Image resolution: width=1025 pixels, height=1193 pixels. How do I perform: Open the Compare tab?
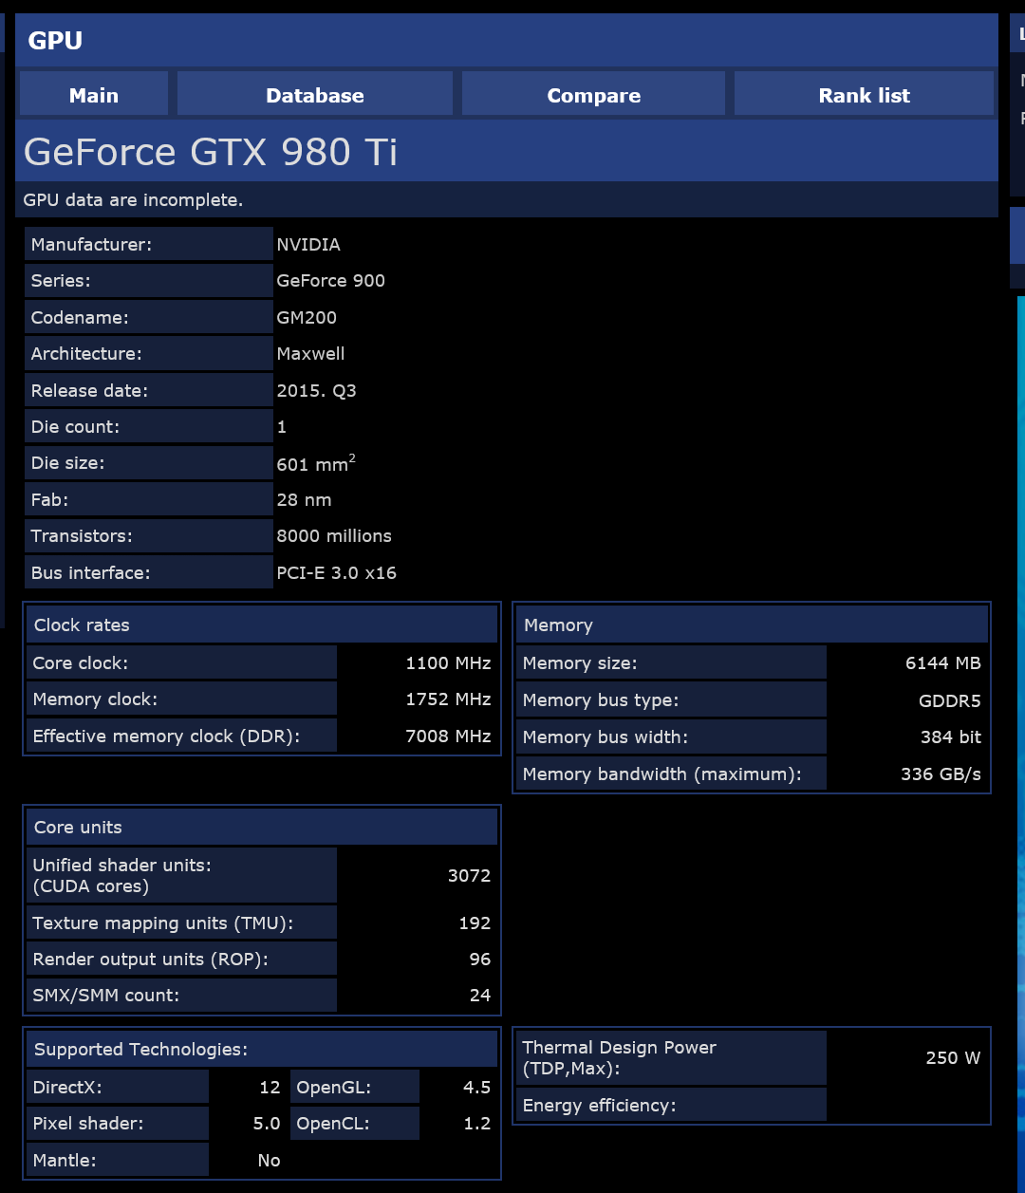point(594,95)
